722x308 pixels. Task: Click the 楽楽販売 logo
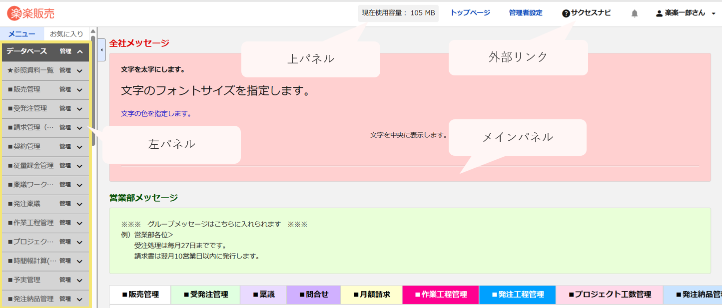pos(31,13)
